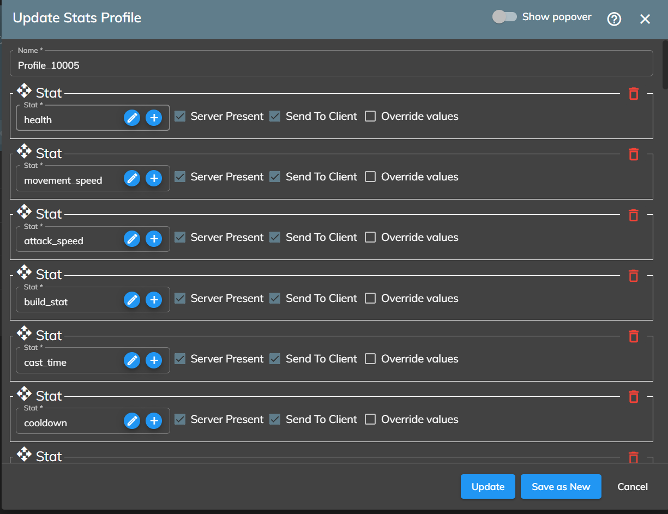Uncheck Server Present for health stat
Viewport: 668px width, 514px height.
(x=180, y=116)
